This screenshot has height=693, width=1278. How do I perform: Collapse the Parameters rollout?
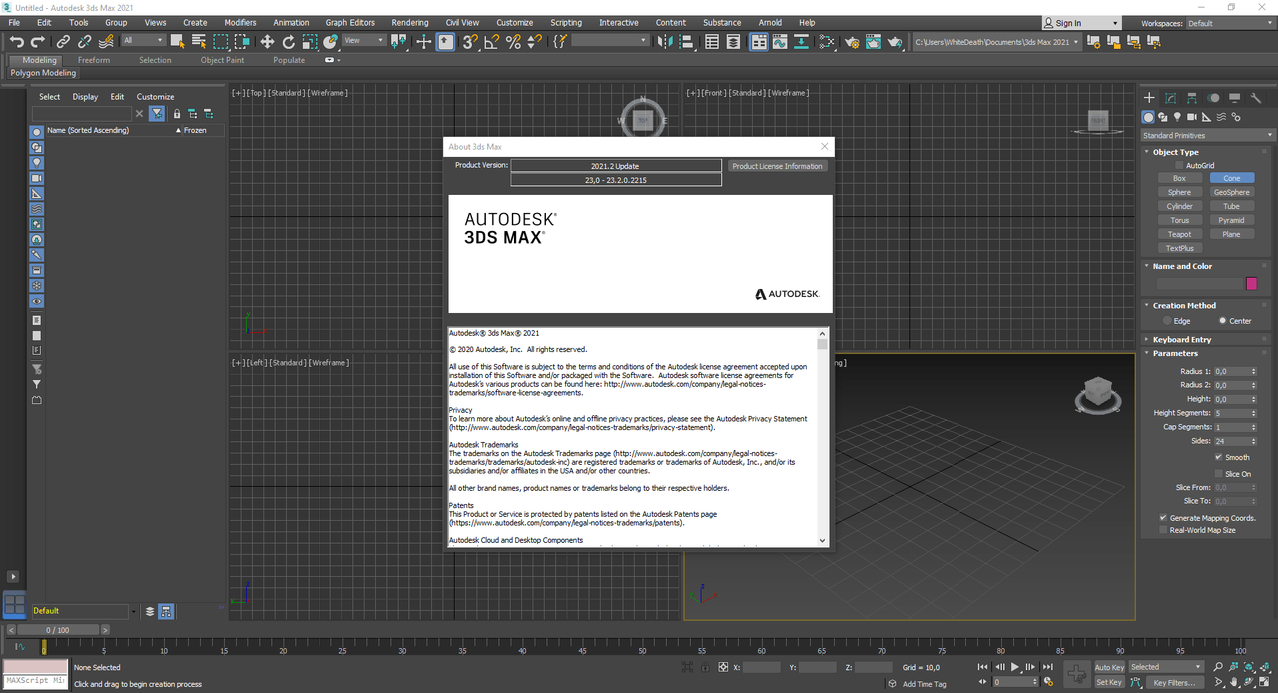[1175, 353]
